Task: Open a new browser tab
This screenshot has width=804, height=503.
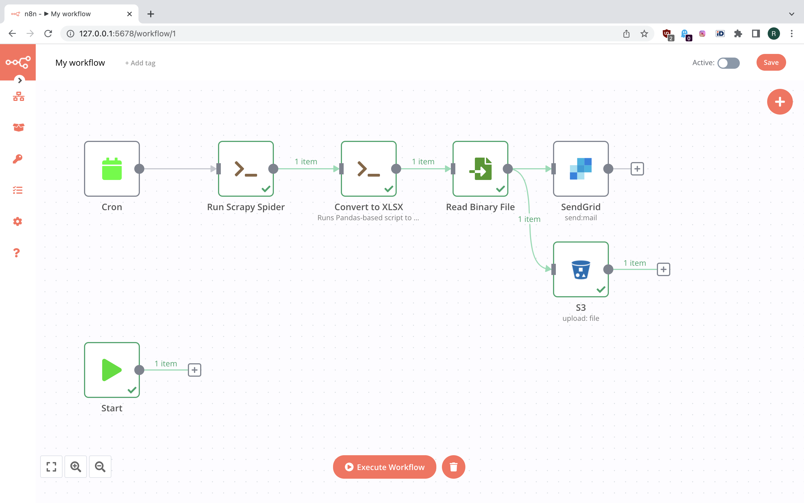Action: [151, 14]
